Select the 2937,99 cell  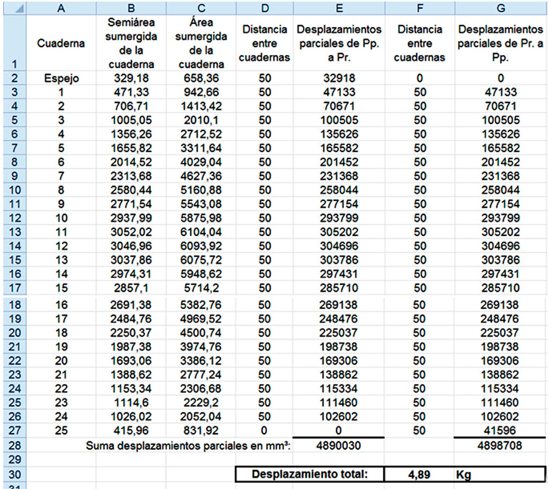[131, 218]
